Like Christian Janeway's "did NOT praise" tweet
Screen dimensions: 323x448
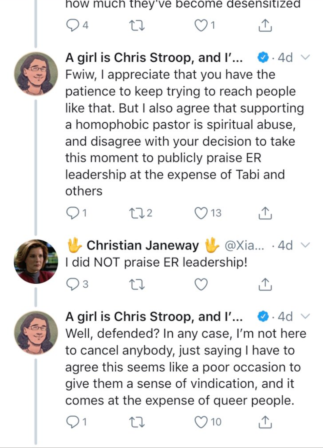[x=201, y=284]
